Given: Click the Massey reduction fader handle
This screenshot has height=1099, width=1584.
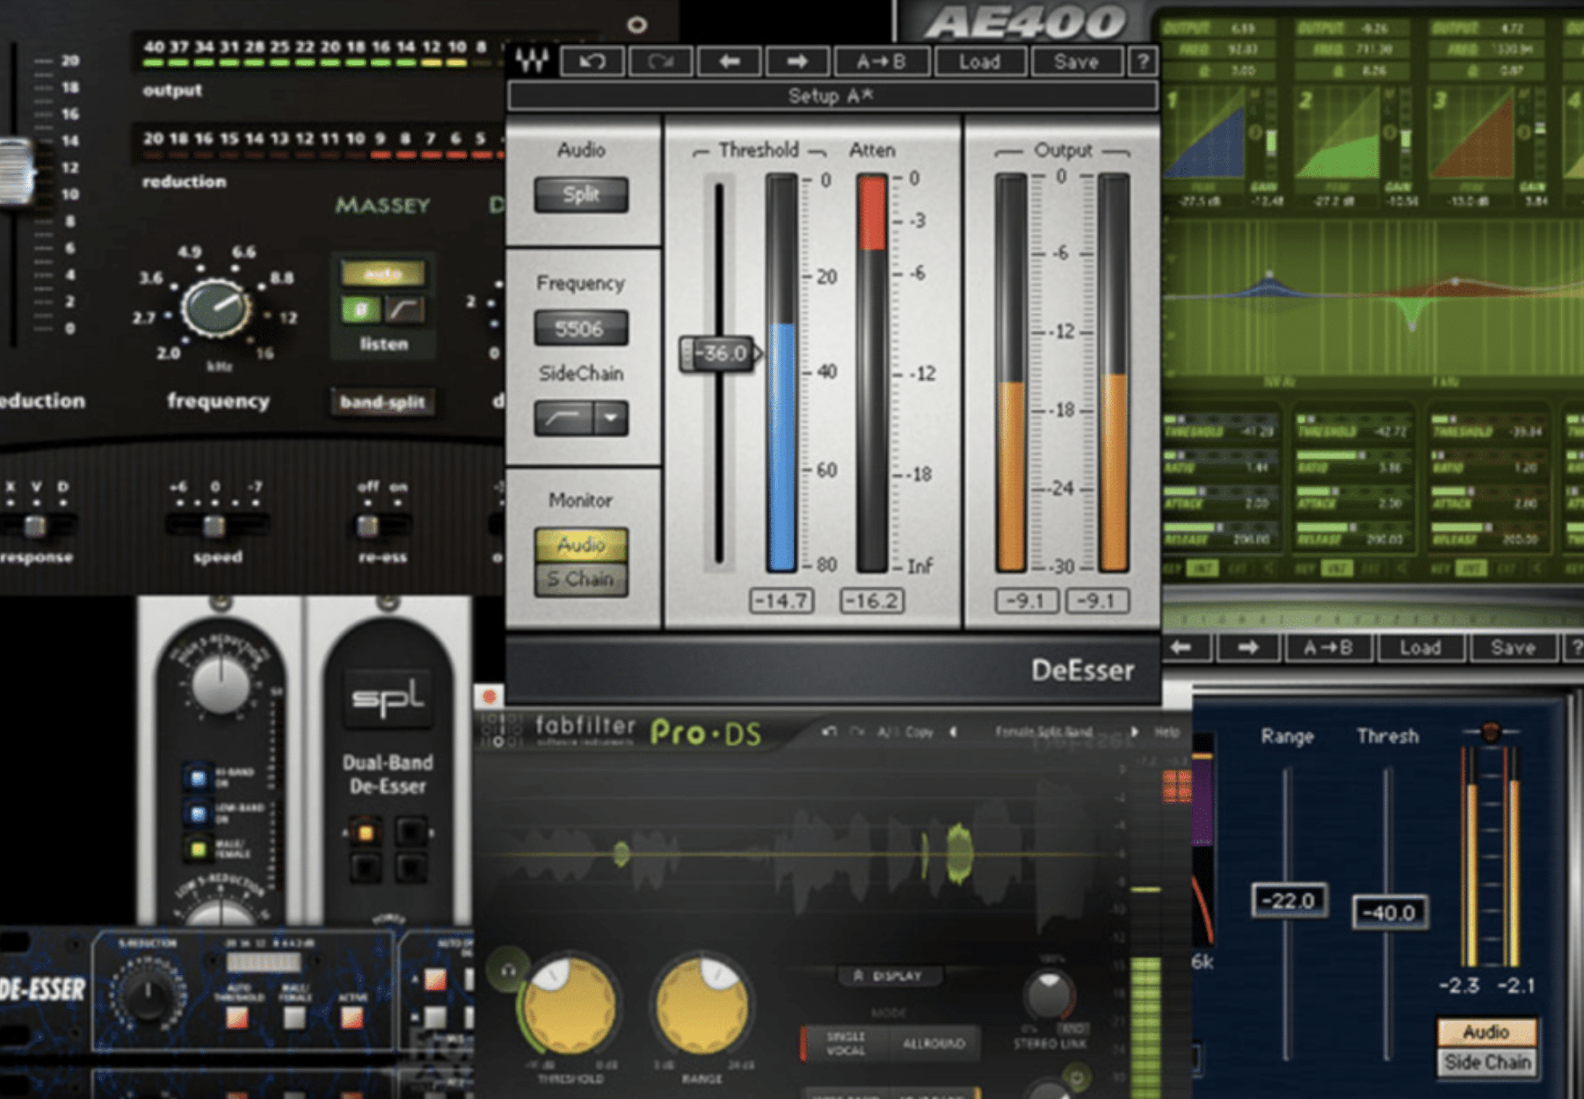Looking at the screenshot, I should pos(17,172).
